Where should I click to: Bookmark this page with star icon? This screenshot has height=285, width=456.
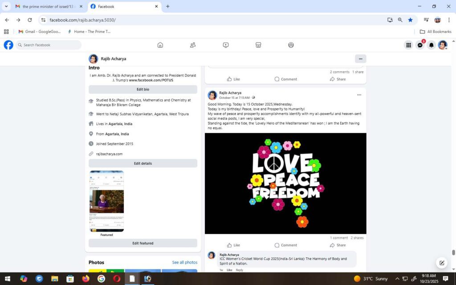pos(410,20)
